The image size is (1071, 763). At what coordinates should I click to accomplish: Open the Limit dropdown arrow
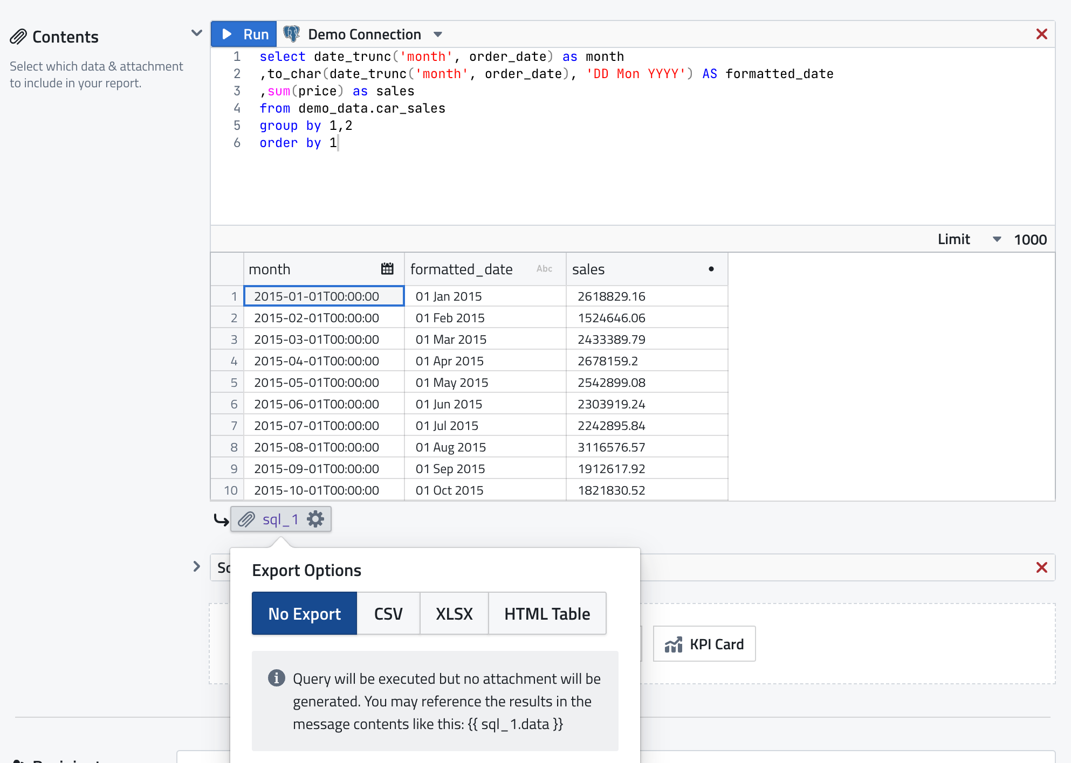coord(997,239)
